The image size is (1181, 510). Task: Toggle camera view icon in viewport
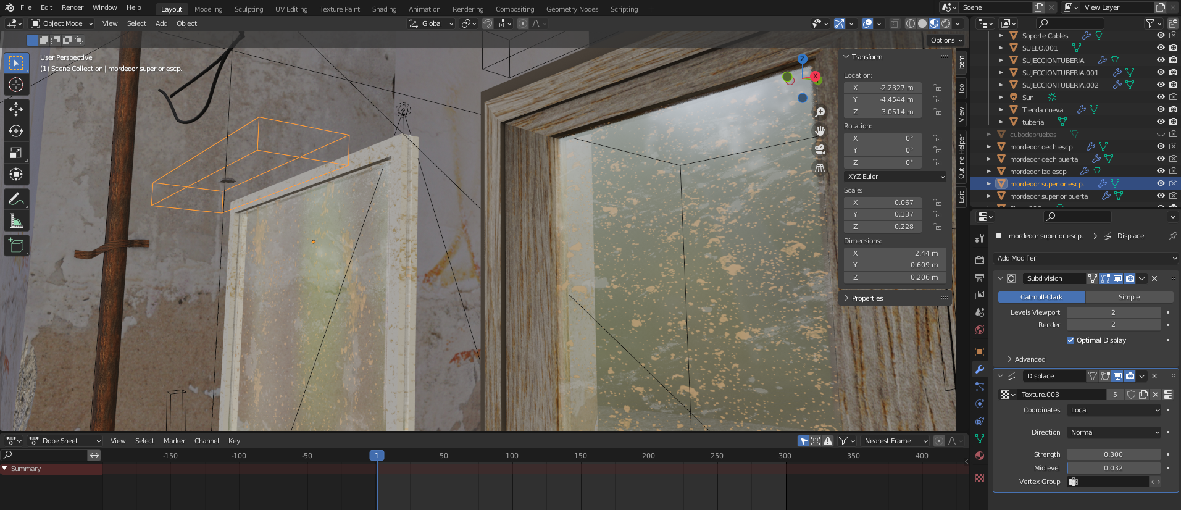820,149
